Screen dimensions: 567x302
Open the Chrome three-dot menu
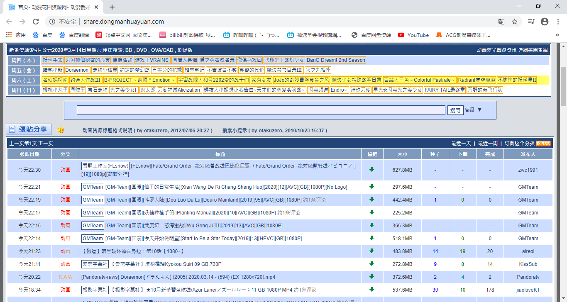click(x=558, y=22)
